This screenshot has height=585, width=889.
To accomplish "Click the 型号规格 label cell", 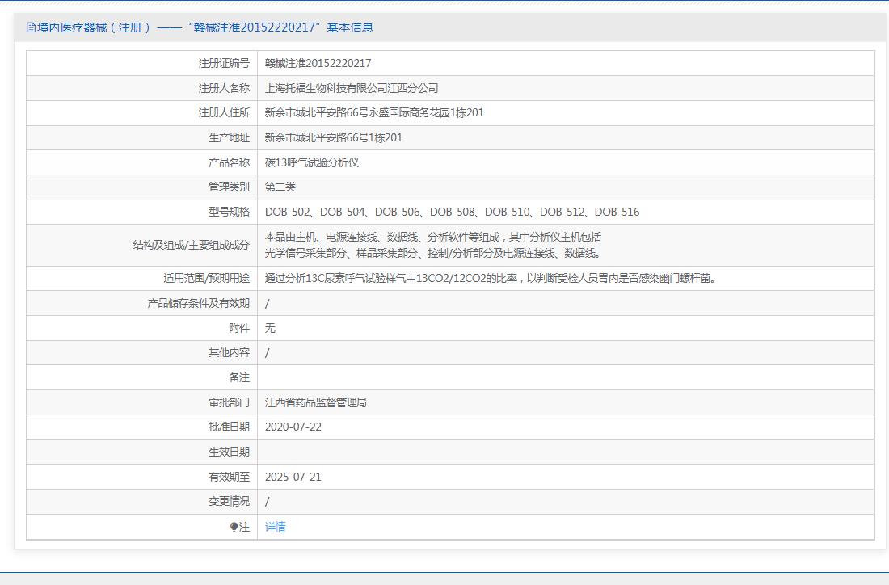I will [x=141, y=212].
